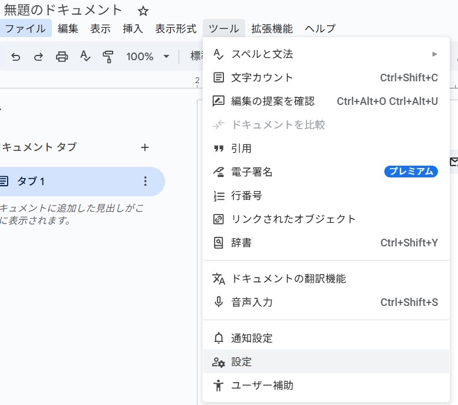
Task: Click the プレミアム badge
Action: (x=411, y=171)
